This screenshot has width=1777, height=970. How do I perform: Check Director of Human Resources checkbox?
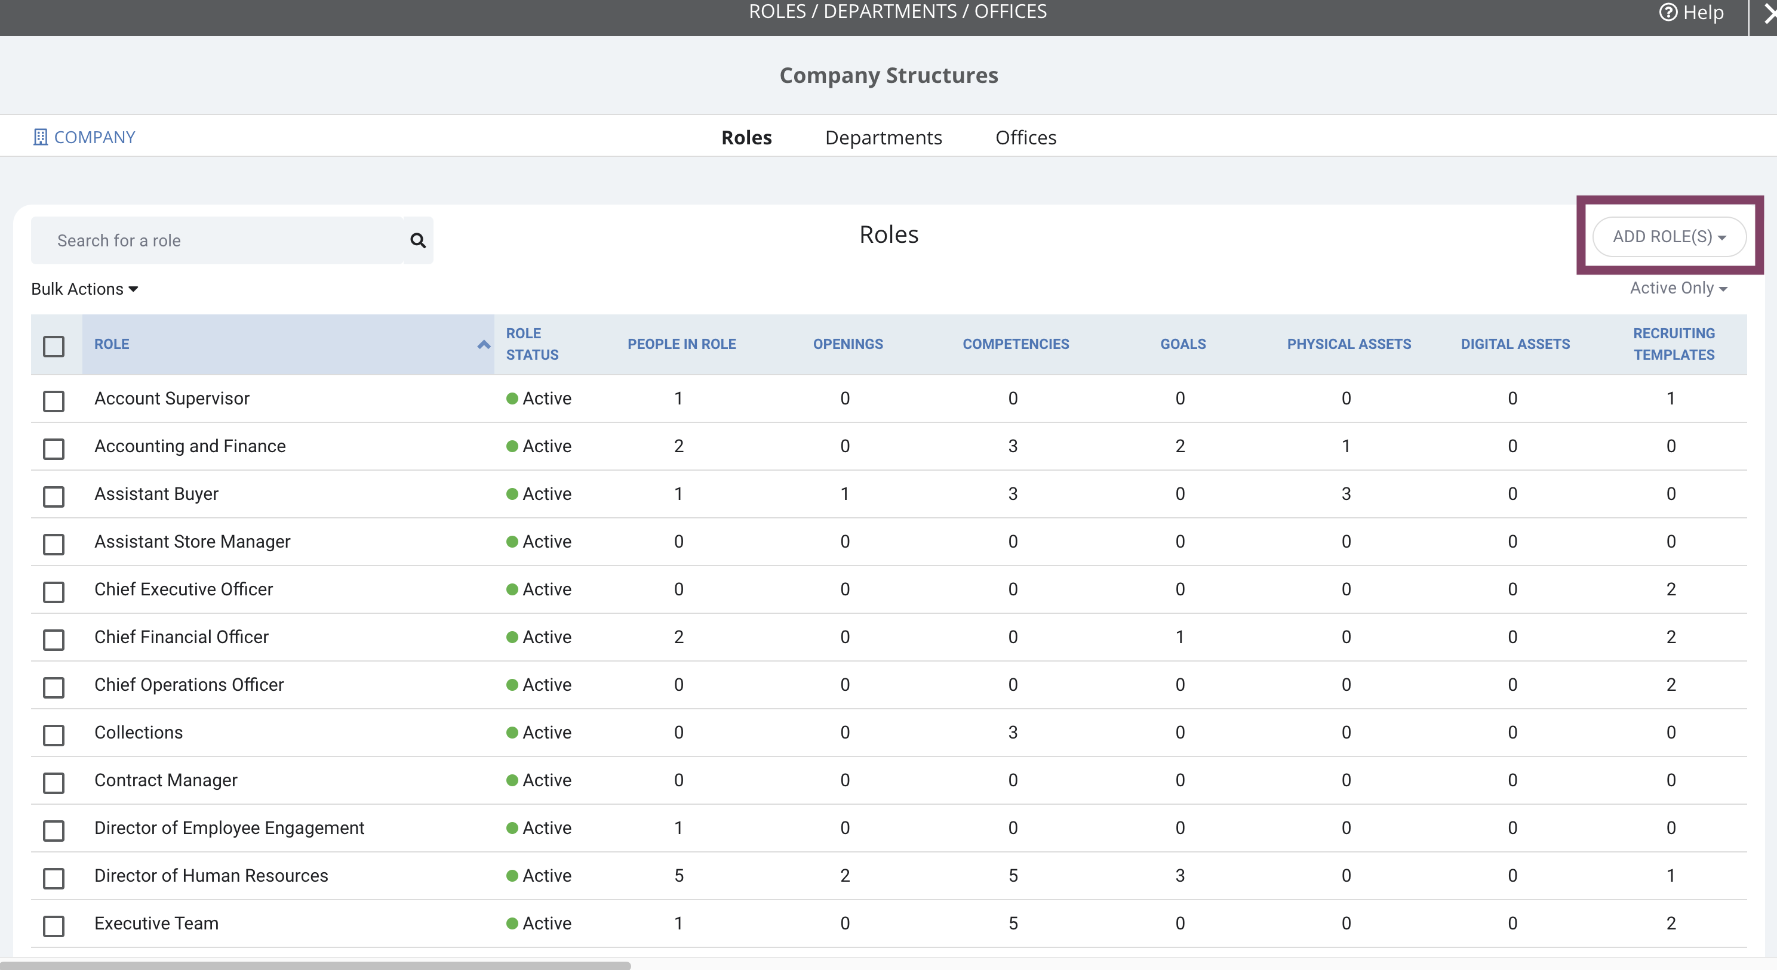pyautogui.click(x=54, y=878)
